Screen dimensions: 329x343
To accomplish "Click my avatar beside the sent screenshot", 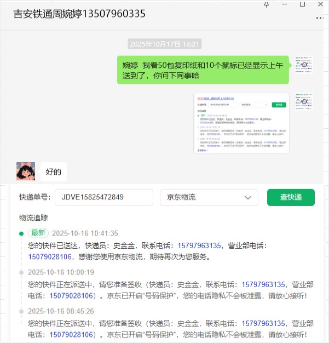I will click(304, 101).
